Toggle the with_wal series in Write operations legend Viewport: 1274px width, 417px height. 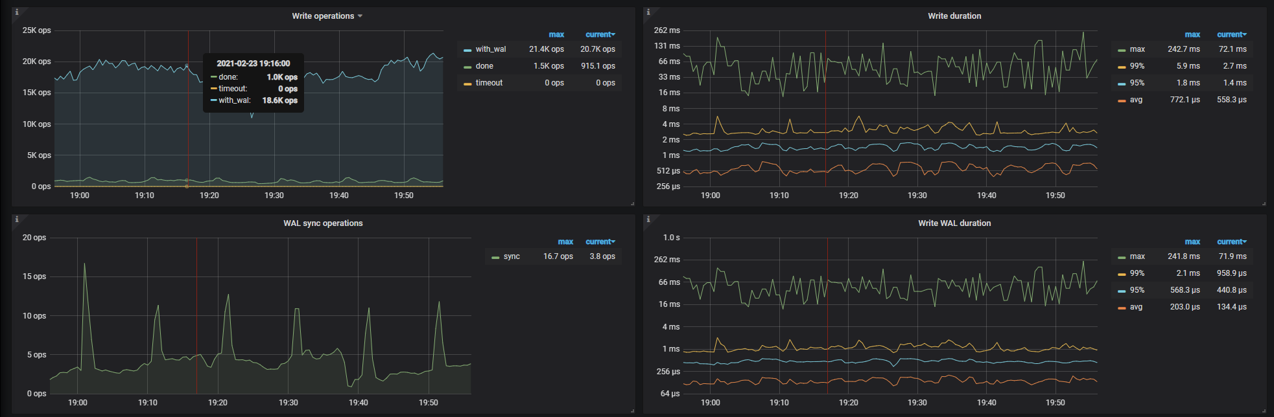pyautogui.click(x=490, y=49)
